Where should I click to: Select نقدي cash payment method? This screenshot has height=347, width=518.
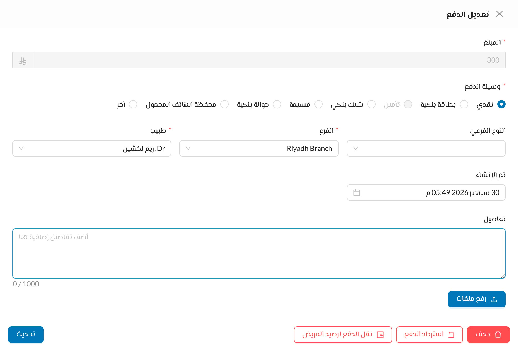click(501, 104)
